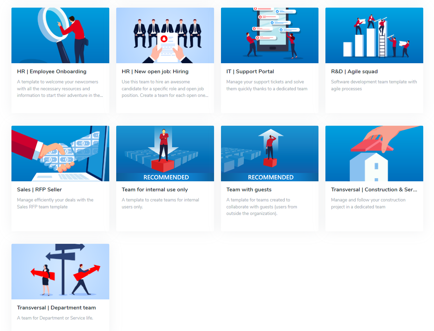Click description 'Manage your support tickets and solve'

(265, 82)
